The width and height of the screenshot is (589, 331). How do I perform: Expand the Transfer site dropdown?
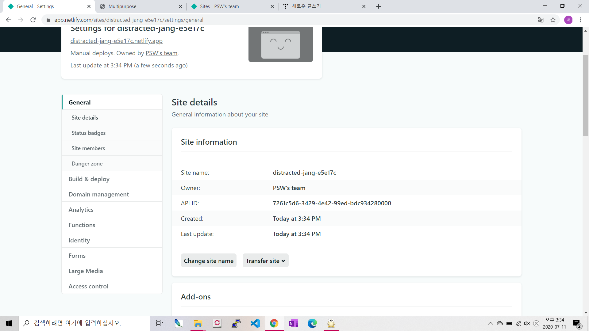coord(265,261)
